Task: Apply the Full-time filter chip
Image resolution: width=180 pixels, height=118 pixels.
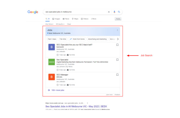Action: pyautogui.click(x=63, y=39)
